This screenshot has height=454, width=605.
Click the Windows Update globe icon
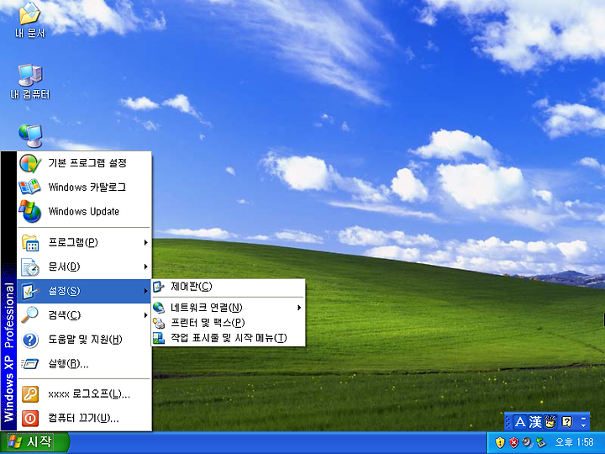click(29, 212)
